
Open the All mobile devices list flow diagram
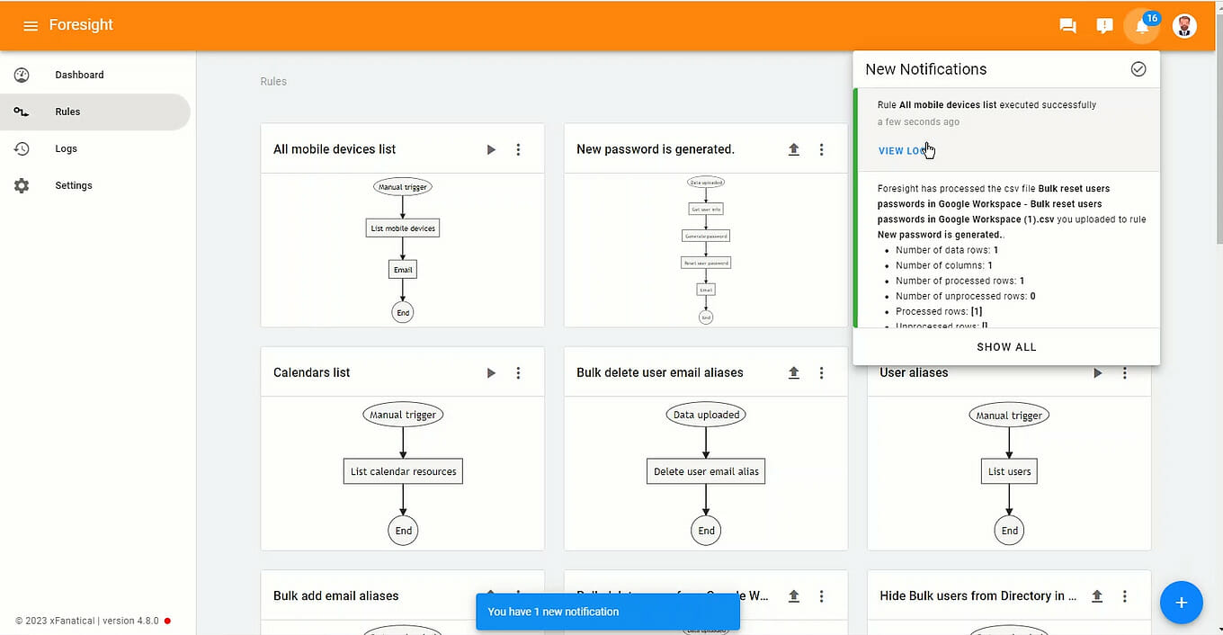click(x=403, y=250)
